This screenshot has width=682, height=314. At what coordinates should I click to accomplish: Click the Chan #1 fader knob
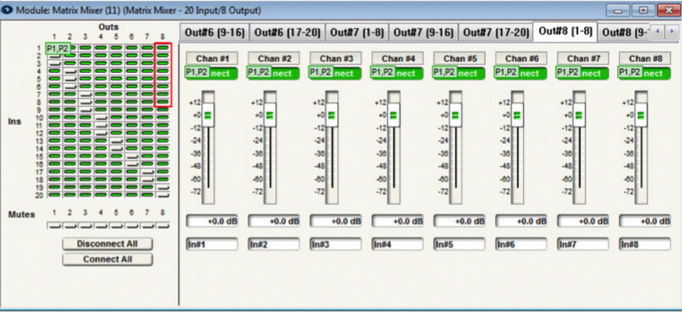click(x=208, y=115)
